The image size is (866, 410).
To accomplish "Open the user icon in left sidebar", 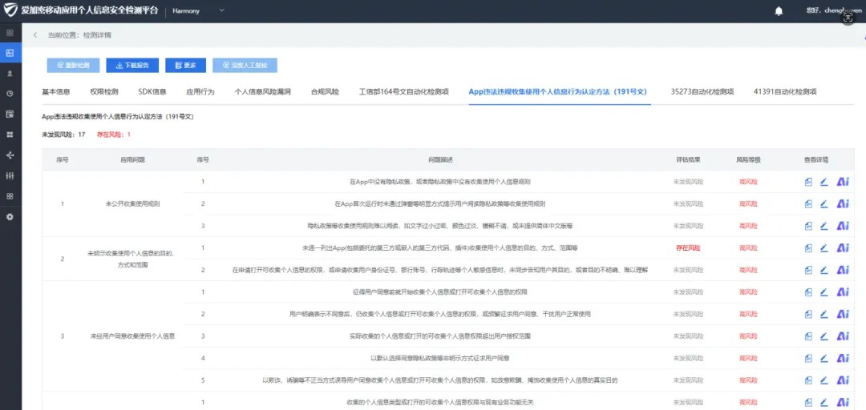I will [x=10, y=73].
